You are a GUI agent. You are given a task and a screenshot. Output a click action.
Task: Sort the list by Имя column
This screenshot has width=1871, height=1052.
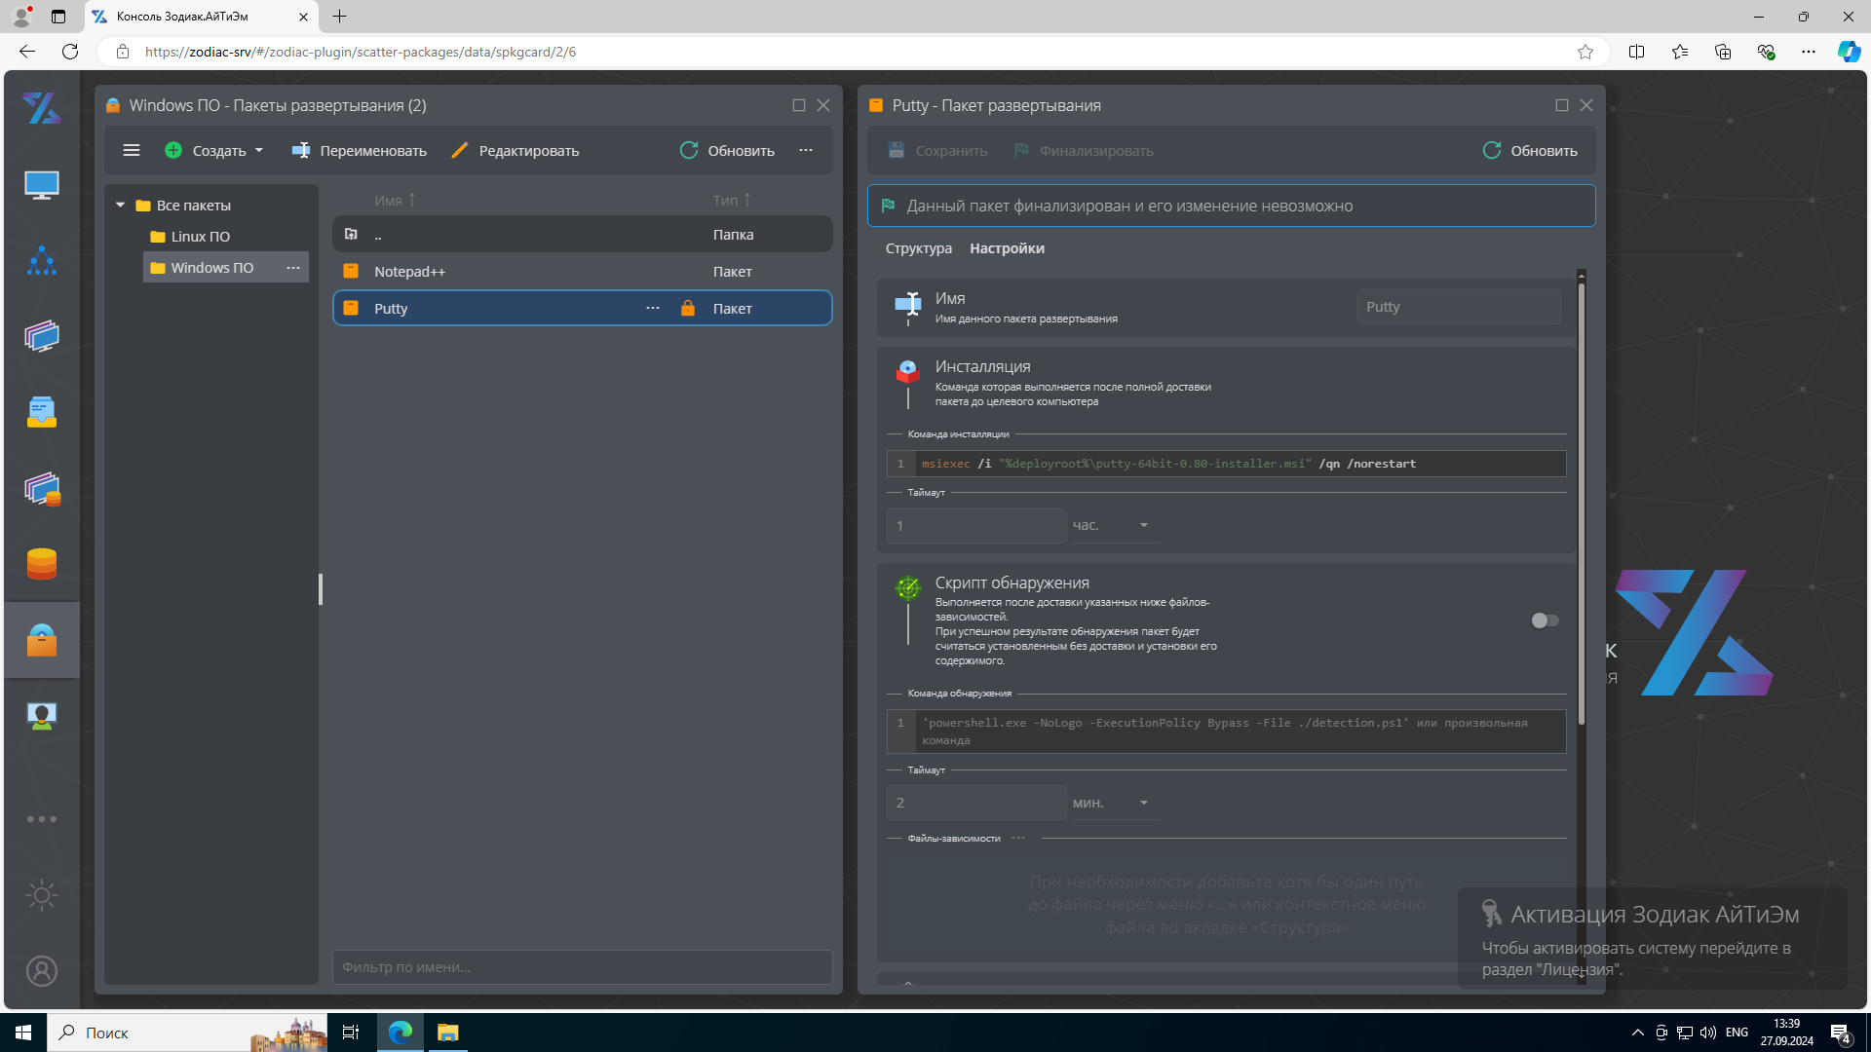[x=395, y=201]
